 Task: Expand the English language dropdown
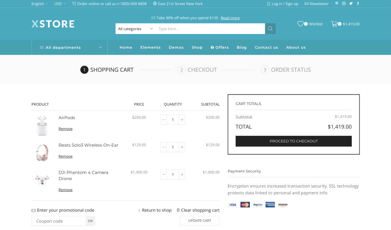39,4
